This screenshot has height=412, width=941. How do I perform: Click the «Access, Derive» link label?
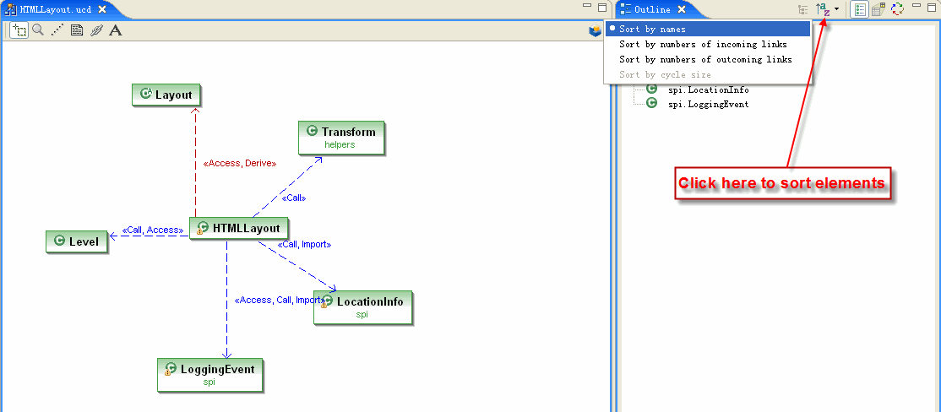(x=240, y=163)
